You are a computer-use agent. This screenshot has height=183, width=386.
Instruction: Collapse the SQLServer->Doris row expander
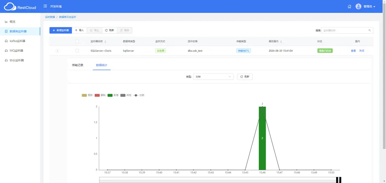(57, 51)
